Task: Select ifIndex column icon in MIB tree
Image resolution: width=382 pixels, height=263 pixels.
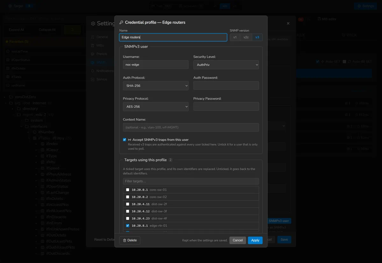Action: [43, 144]
